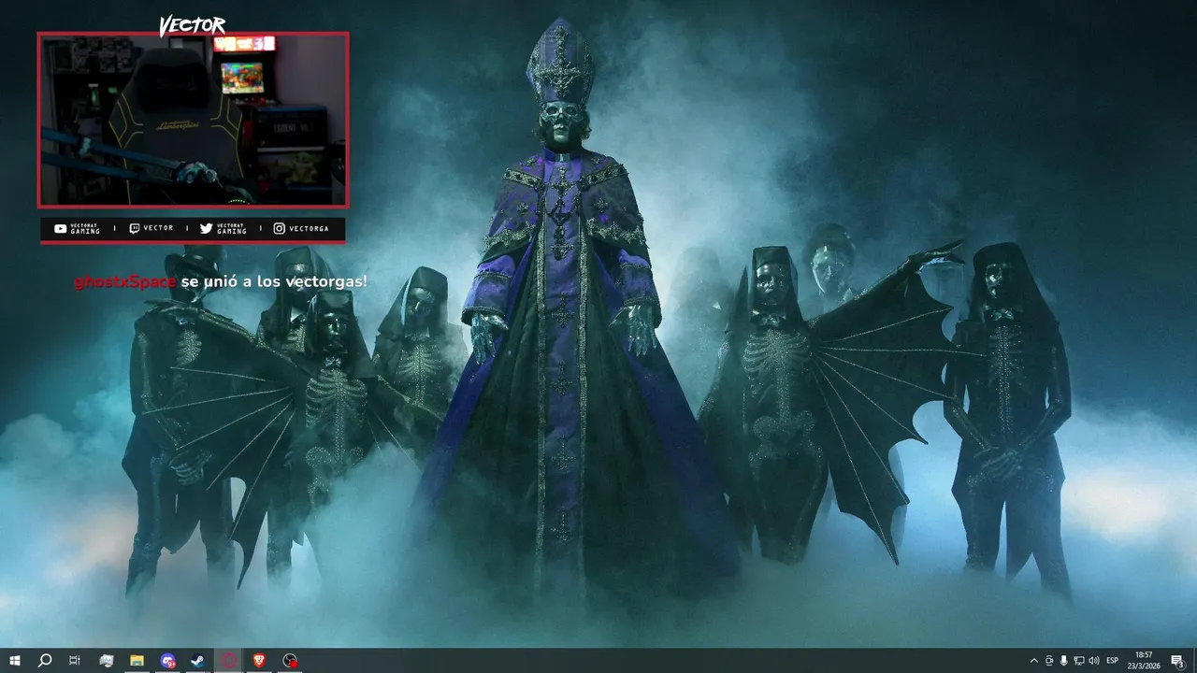Click the webcam feed thumbnail

click(x=193, y=120)
